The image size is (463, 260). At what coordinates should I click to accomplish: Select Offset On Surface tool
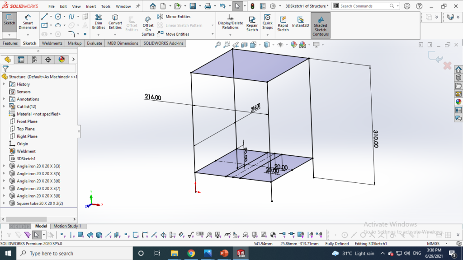coord(148,26)
